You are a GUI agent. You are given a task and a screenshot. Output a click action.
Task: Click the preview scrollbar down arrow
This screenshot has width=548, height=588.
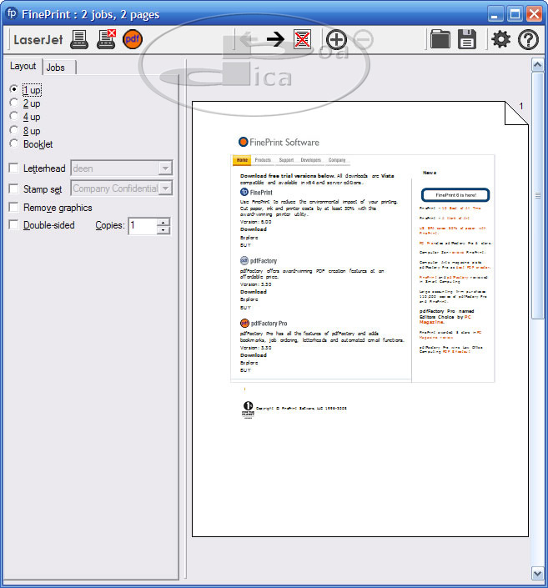(x=538, y=573)
